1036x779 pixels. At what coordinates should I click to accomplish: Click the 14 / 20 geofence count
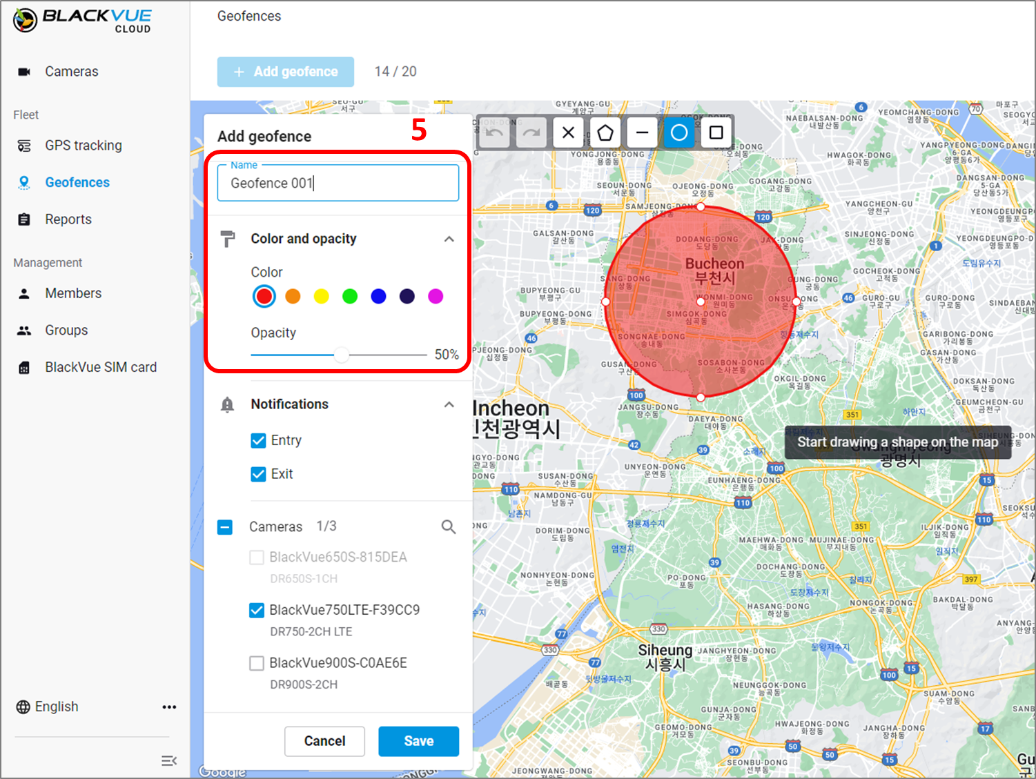click(x=395, y=72)
